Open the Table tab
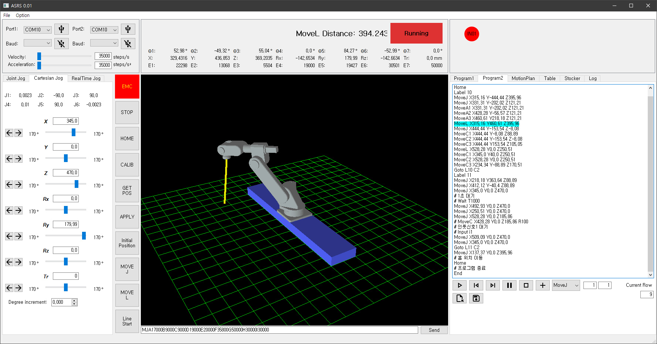 coord(550,78)
